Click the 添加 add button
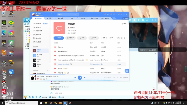This screenshot has width=187, height=105. point(94,38)
